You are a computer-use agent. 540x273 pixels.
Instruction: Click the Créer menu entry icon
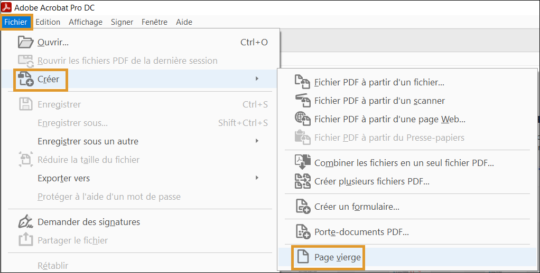pyautogui.click(x=25, y=79)
